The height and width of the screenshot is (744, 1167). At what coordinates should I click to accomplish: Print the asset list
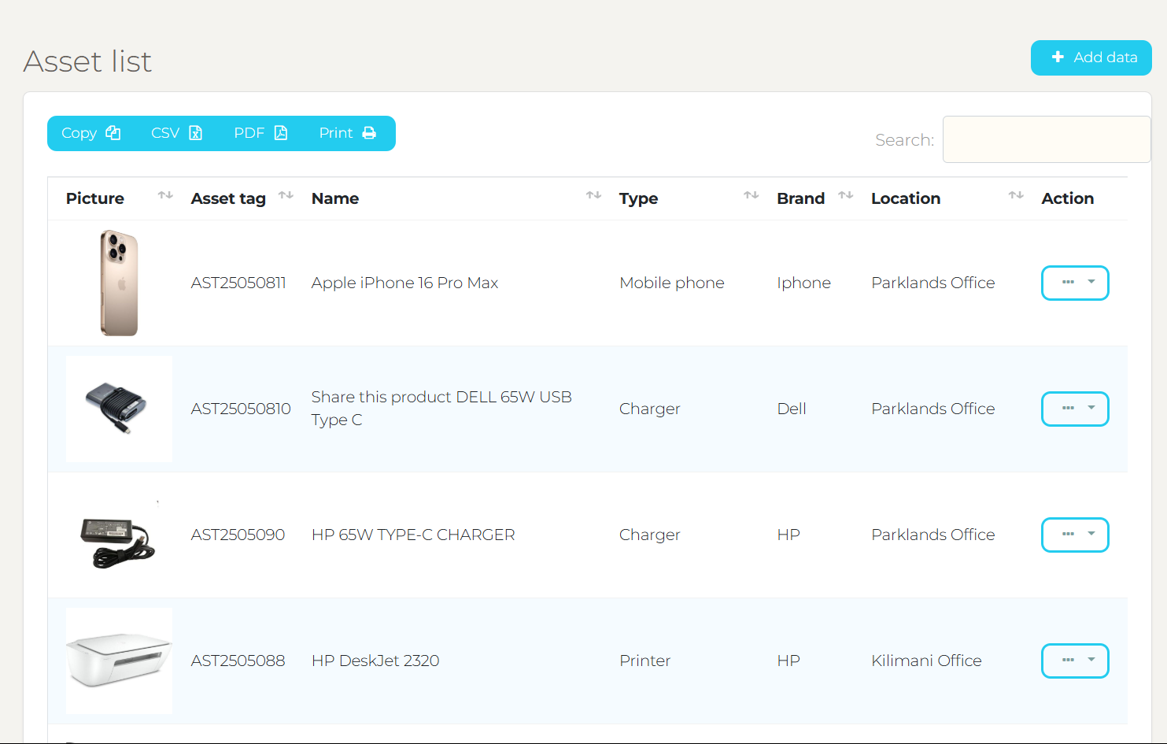click(x=348, y=133)
